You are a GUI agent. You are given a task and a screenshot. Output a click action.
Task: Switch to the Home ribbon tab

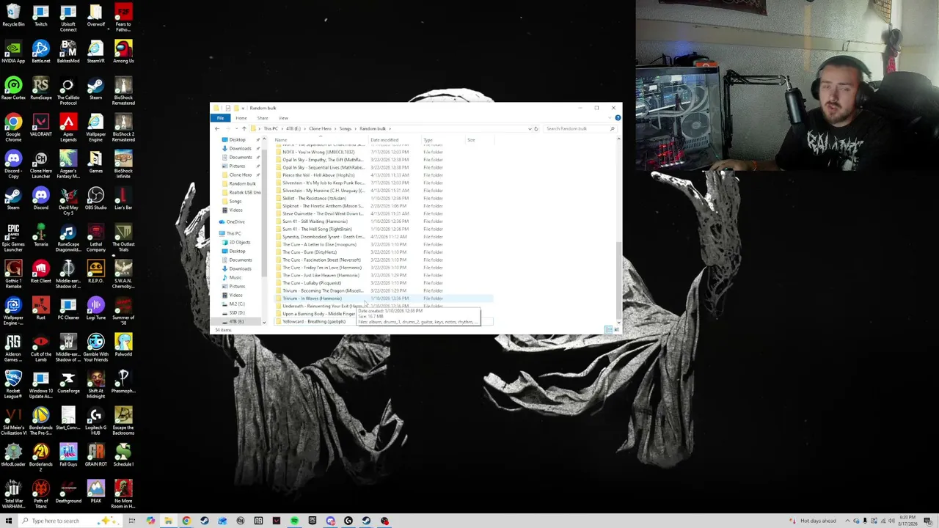coord(241,118)
